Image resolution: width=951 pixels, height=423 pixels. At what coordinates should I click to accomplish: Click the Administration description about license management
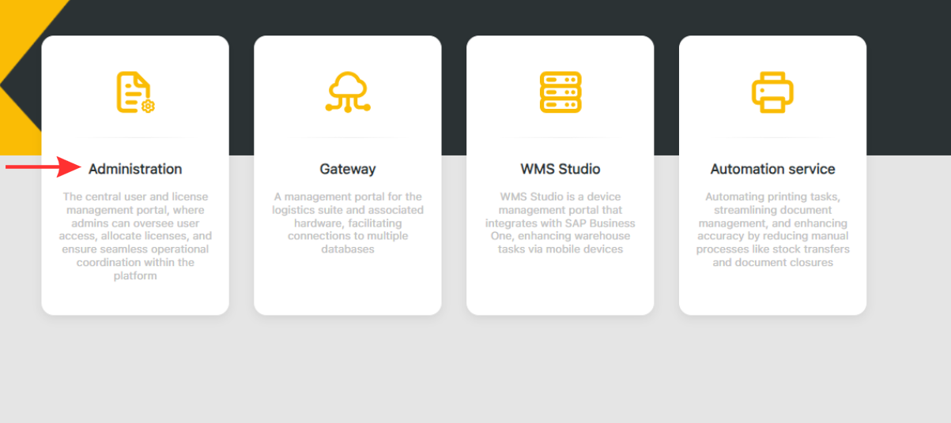(135, 236)
